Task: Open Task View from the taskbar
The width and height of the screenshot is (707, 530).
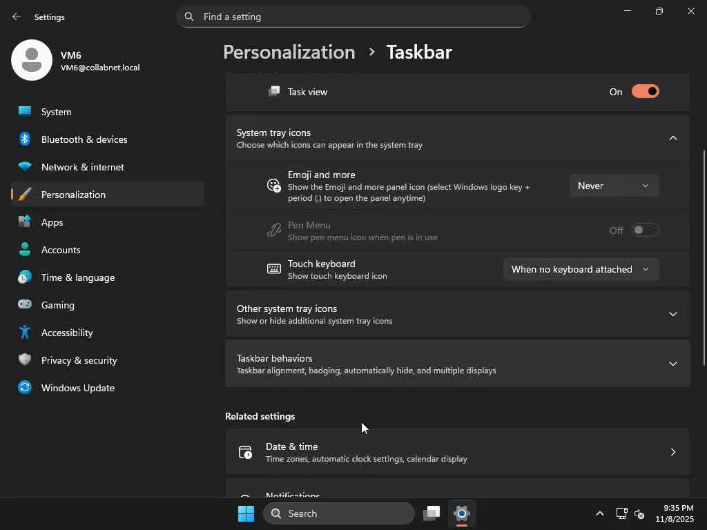Action: [x=432, y=513]
